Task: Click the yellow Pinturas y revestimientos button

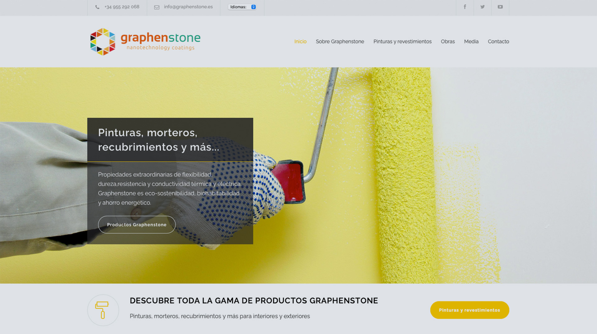Action: (x=470, y=310)
